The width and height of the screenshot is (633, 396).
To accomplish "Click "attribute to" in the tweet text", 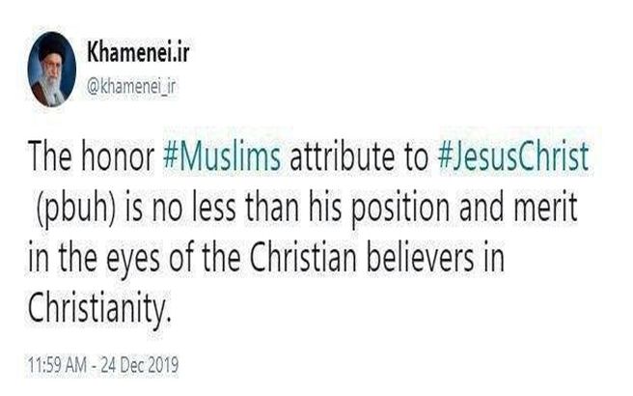I will coord(359,156).
